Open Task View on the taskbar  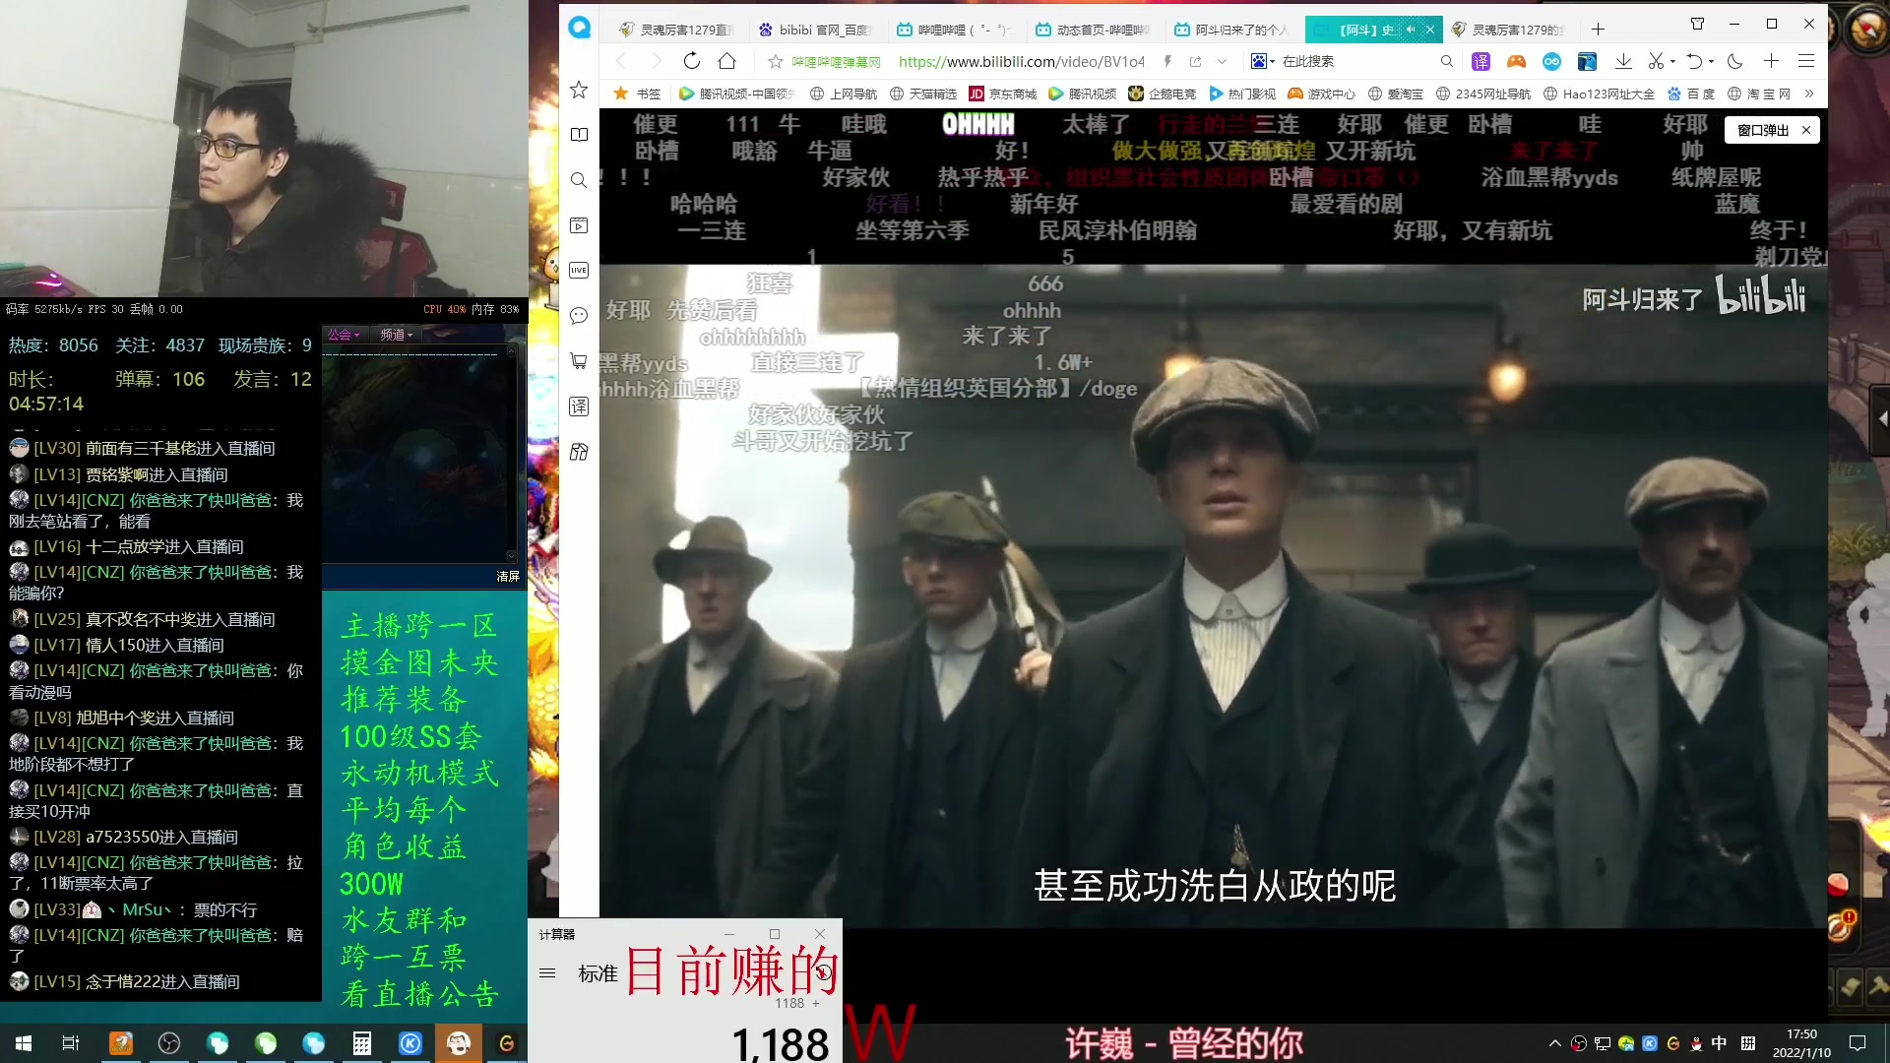coord(71,1043)
